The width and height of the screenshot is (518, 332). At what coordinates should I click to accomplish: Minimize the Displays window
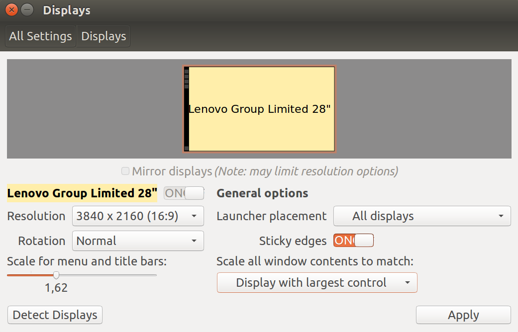tap(27, 10)
